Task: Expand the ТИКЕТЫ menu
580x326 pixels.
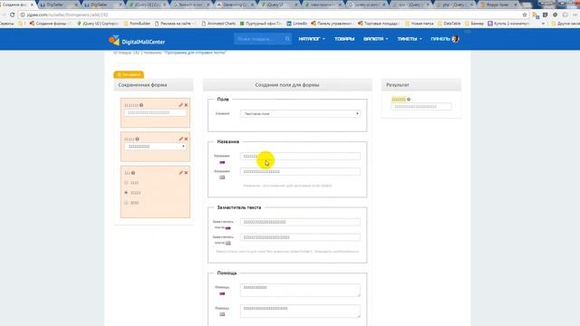Action: coord(410,39)
